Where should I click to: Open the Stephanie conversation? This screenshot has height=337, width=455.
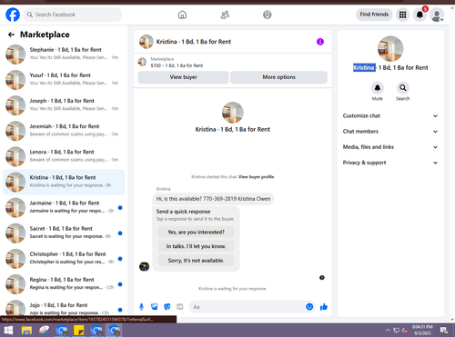[x=64, y=54]
